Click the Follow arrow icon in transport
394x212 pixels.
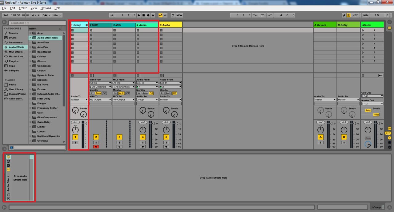pyautogui.click(x=166, y=15)
